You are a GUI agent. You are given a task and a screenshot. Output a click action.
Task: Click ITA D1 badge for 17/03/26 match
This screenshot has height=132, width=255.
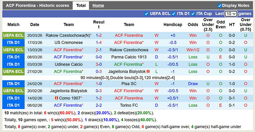click(x=13, y=42)
